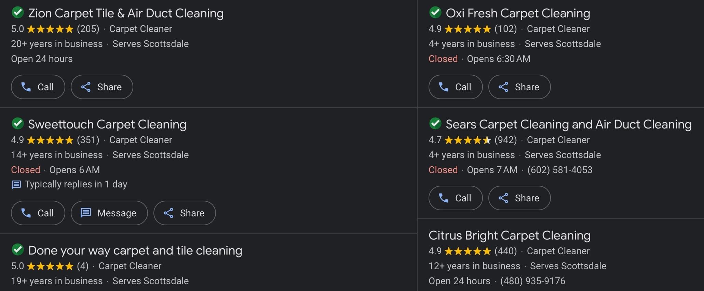Click Sears phone number (602) 581-4053
The height and width of the screenshot is (291, 704).
[x=560, y=170]
